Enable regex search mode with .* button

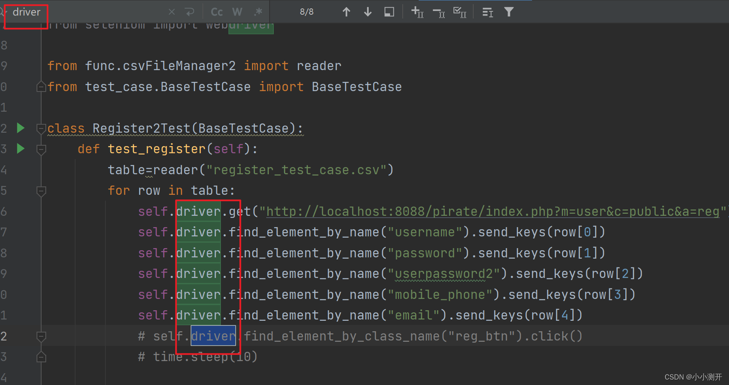tap(258, 11)
